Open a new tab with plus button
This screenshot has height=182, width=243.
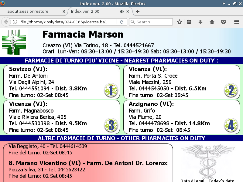tap(138, 12)
